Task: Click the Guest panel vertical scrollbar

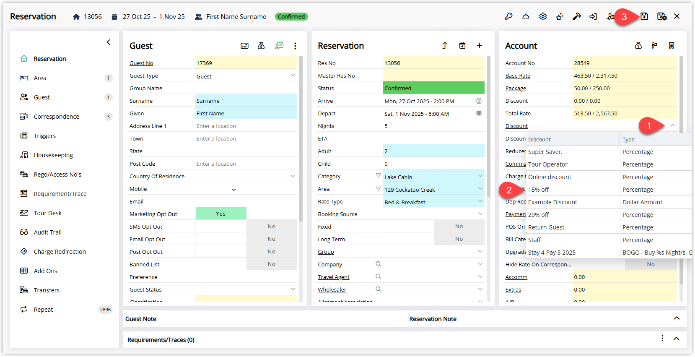Action: (301, 138)
